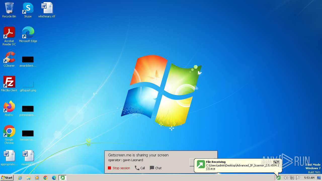The height and width of the screenshot is (181, 322).
Task: Select the appropriate document icon
Action: pyautogui.click(x=9, y=158)
